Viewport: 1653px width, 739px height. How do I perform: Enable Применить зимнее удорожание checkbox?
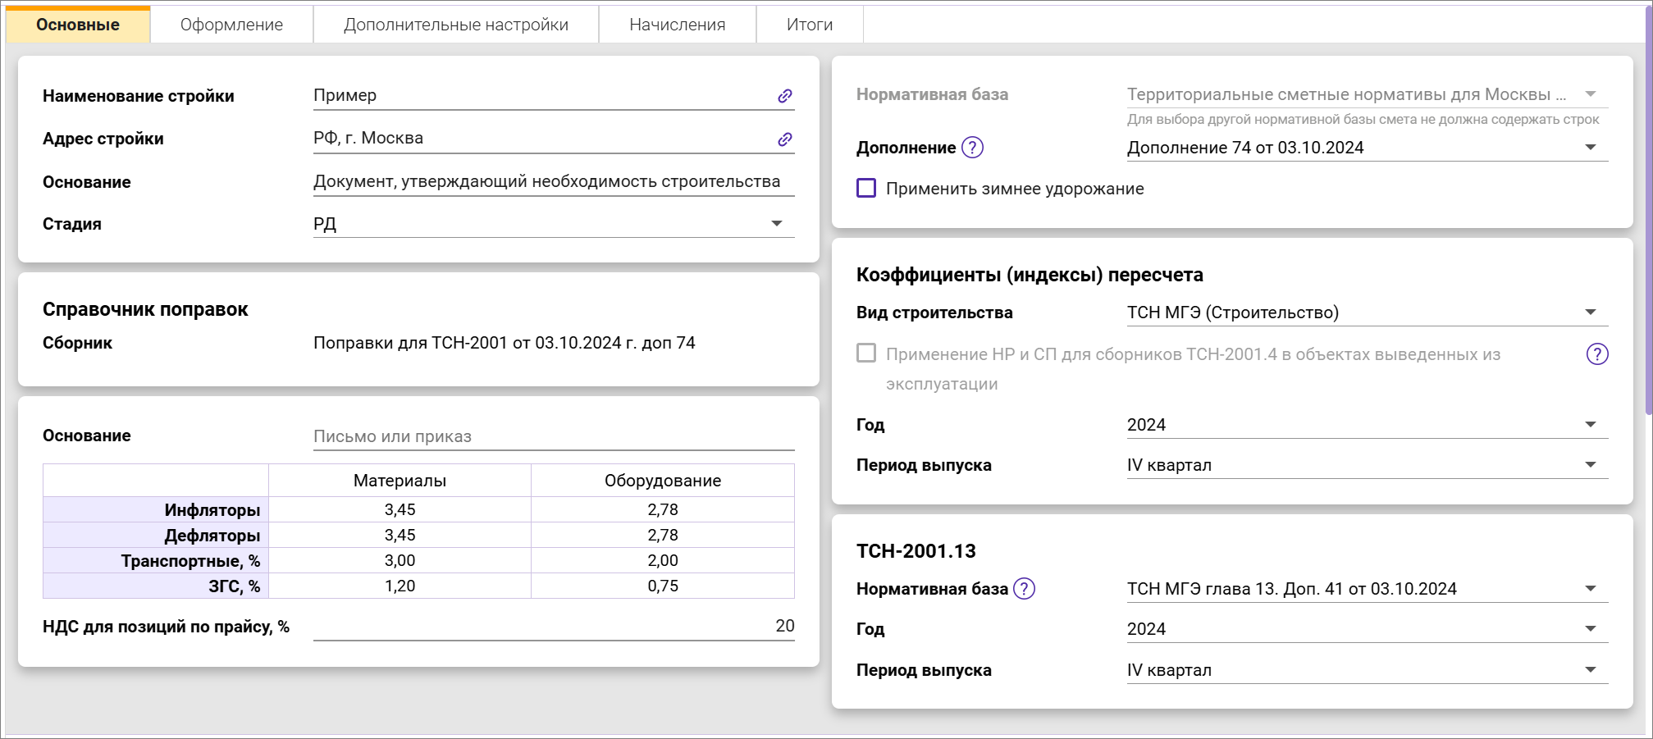click(866, 189)
